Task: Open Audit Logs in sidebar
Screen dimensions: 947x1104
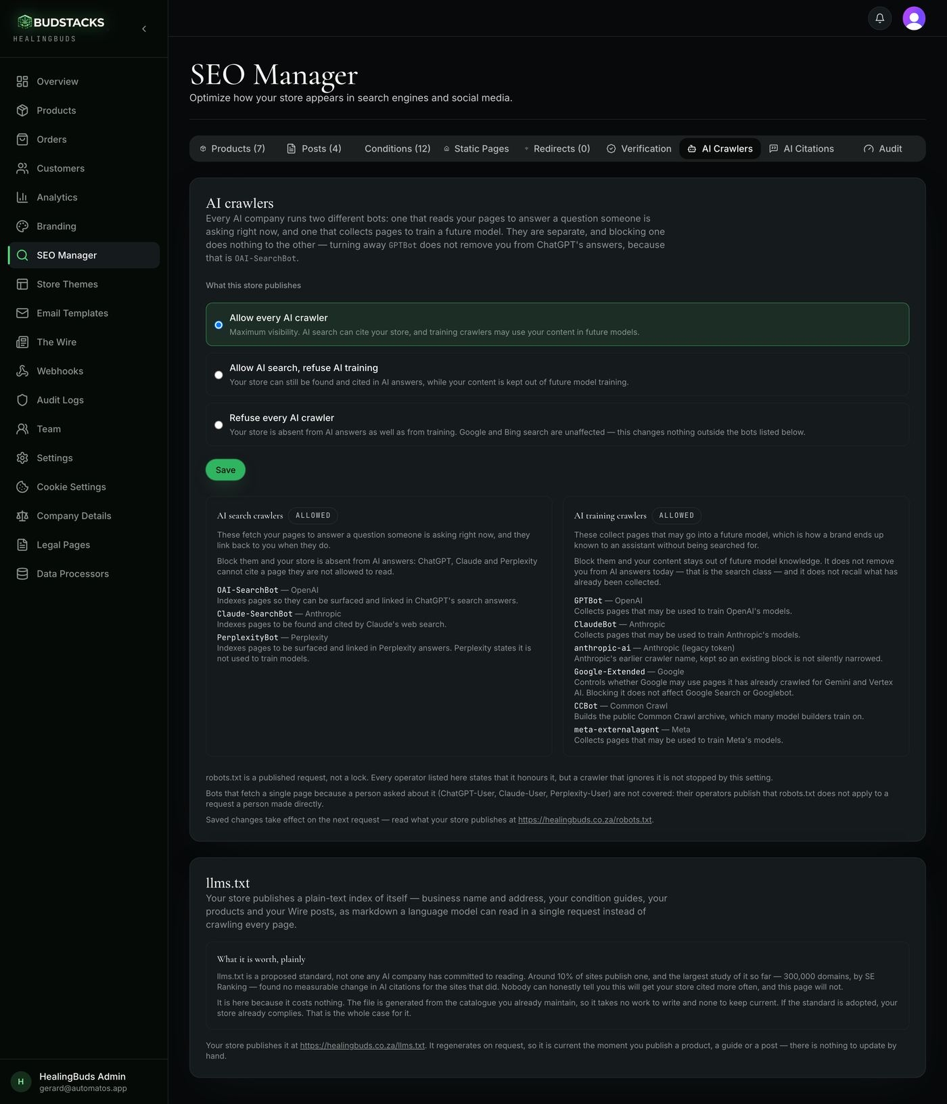Action: tap(84, 400)
